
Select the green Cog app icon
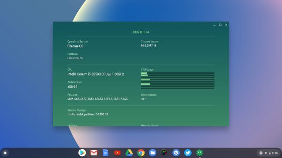(x=200, y=153)
